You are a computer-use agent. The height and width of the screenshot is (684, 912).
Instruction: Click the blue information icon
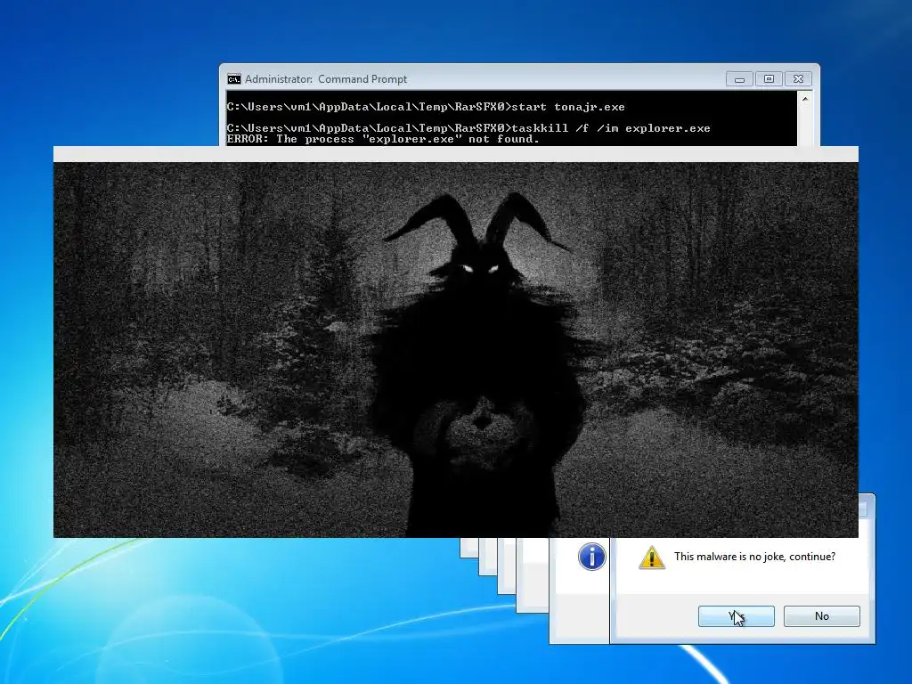pos(591,557)
